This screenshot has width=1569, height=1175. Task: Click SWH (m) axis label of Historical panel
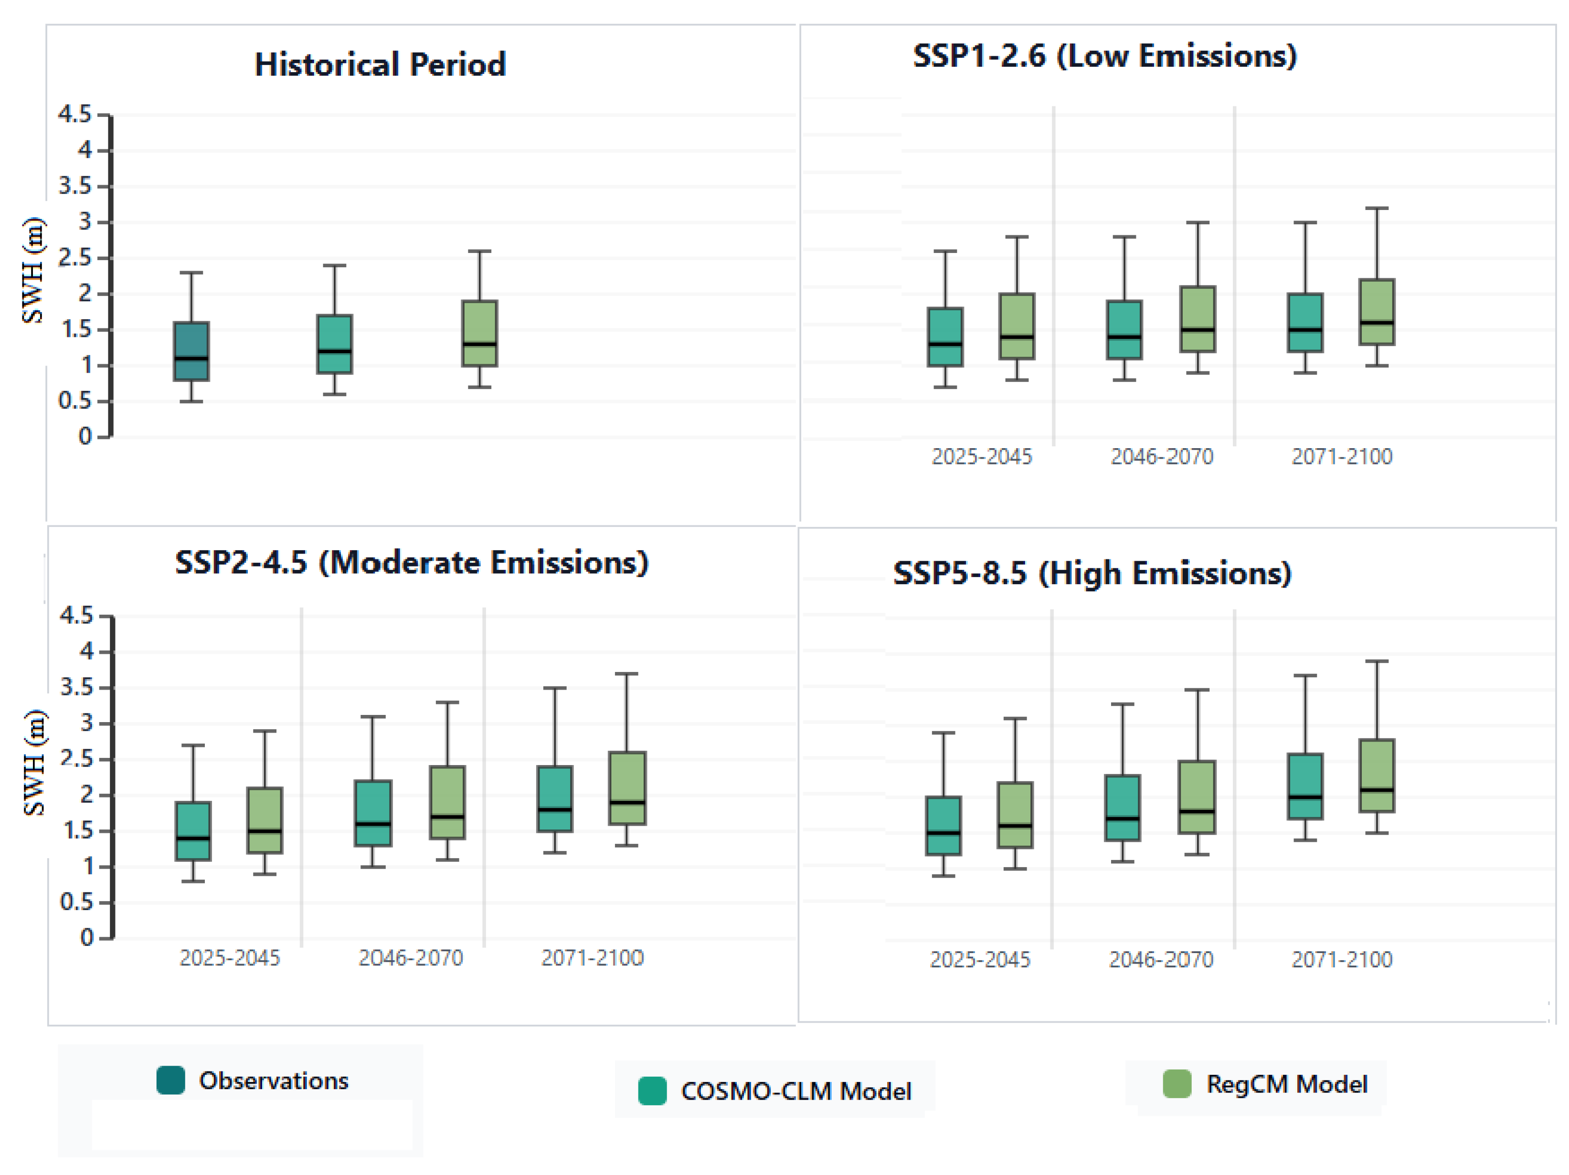coord(32,271)
